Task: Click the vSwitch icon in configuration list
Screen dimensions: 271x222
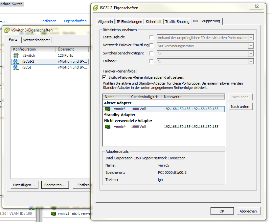Action: 15,55
